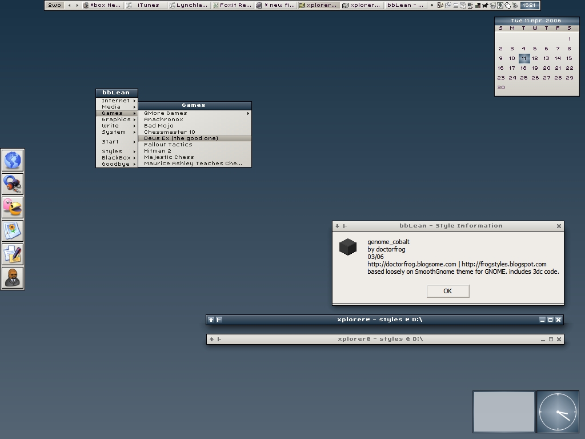The width and height of the screenshot is (585, 439).
Task: Choose Chessmaster 10 in the Games menu
Action: tap(195, 132)
